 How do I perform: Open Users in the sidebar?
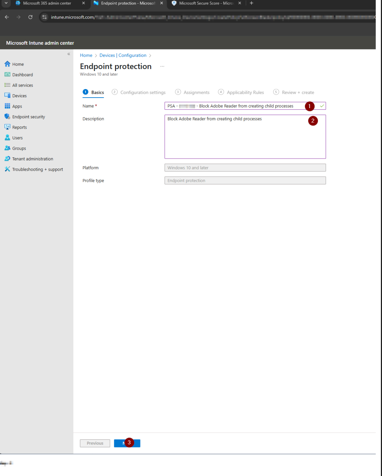[13, 138]
